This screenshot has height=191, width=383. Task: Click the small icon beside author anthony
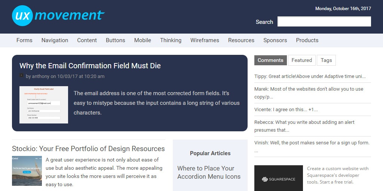click(x=22, y=76)
